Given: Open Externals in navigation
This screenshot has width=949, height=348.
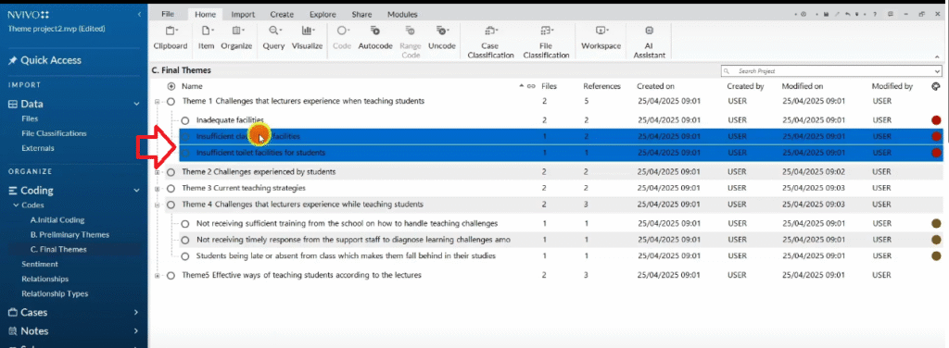Looking at the screenshot, I should click(x=37, y=148).
